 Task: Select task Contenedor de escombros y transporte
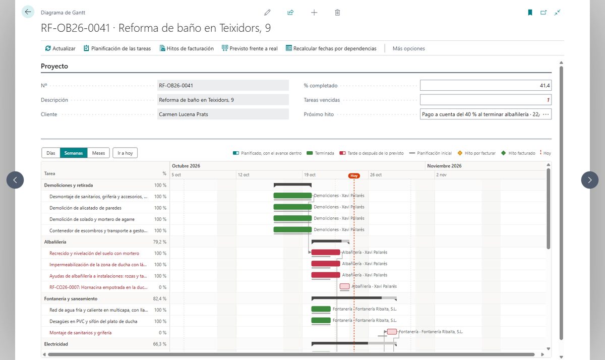105,230
